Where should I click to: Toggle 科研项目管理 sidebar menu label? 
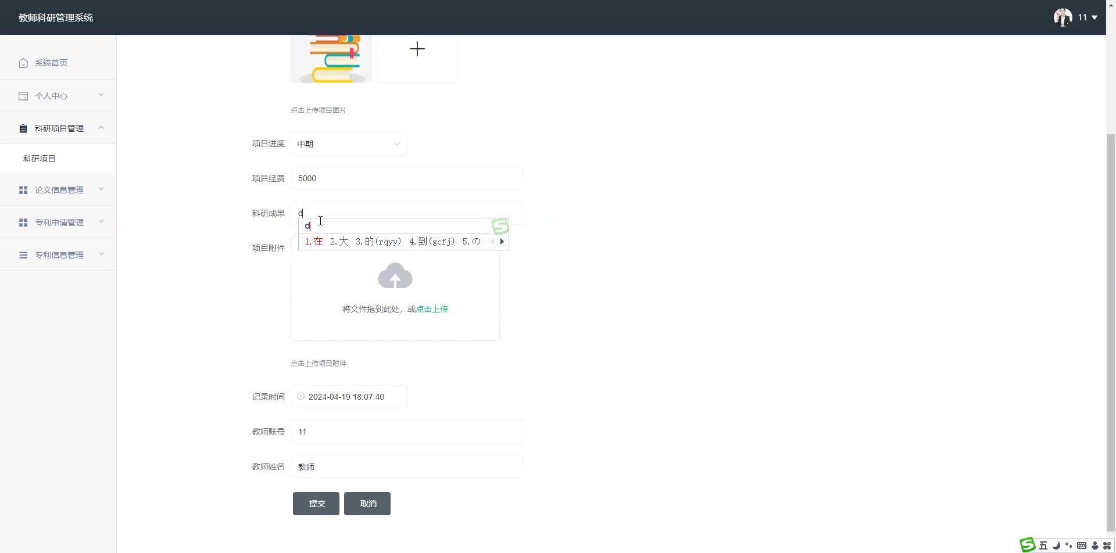click(59, 128)
